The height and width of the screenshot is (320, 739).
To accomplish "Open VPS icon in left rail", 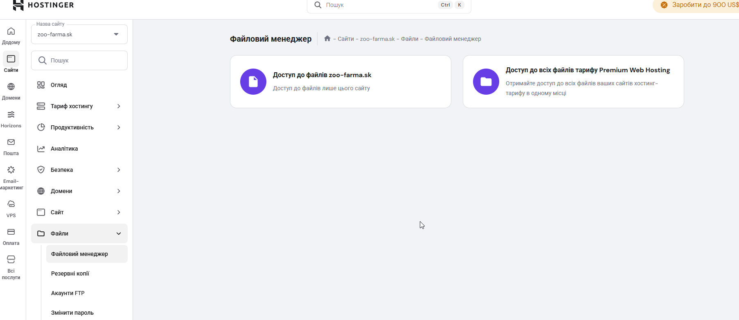I will pos(11,204).
